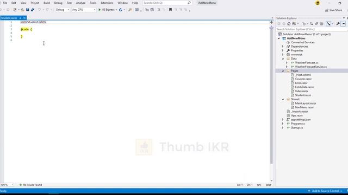Collapse the Pages folder
This screenshot has width=348, height=195.
pos(283,71)
